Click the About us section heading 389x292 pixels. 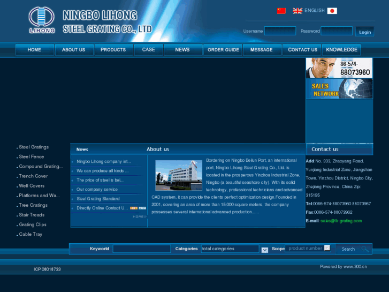(158, 149)
